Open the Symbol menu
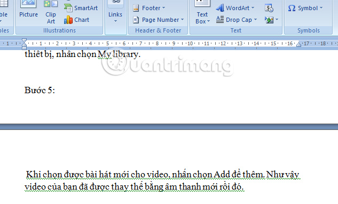The height and width of the screenshot is (204, 338). [x=305, y=8]
